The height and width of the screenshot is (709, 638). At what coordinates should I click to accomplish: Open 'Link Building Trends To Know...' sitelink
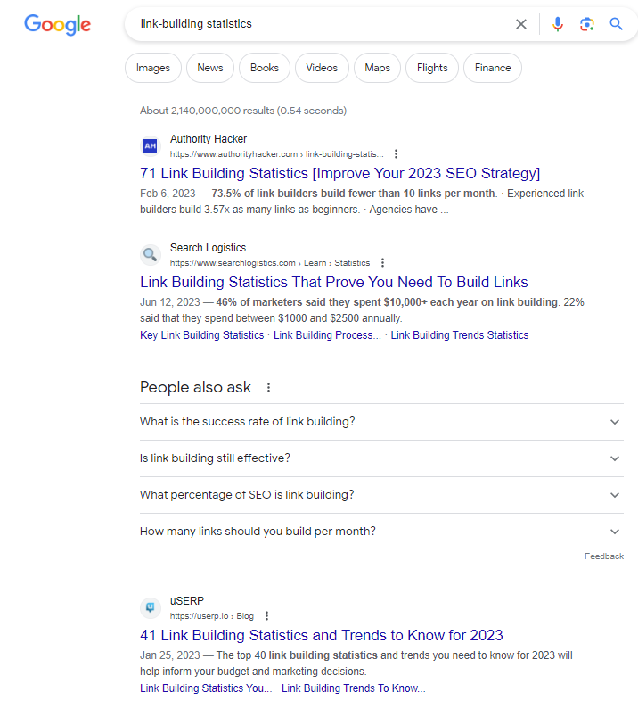tap(354, 688)
